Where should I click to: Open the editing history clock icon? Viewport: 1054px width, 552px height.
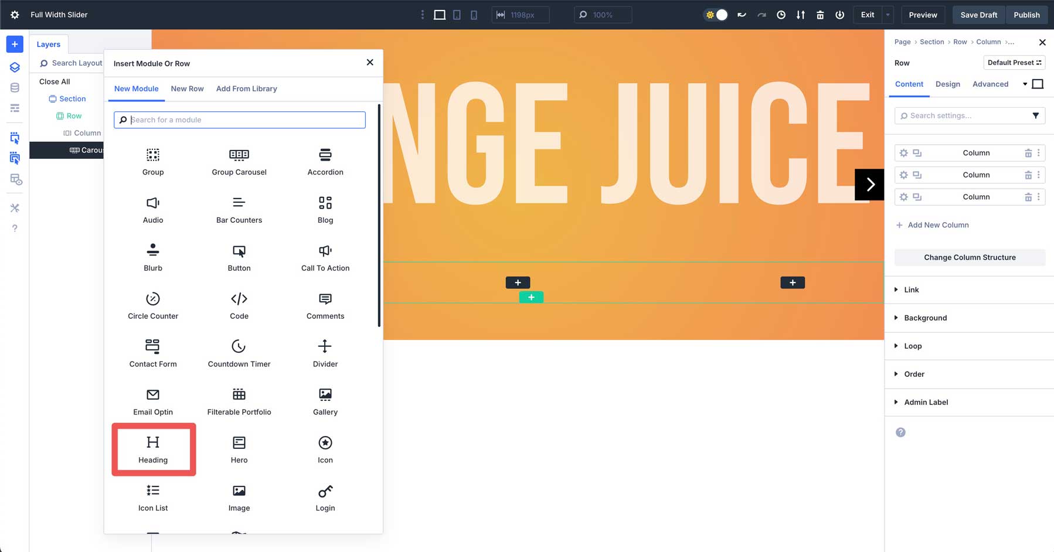point(781,15)
